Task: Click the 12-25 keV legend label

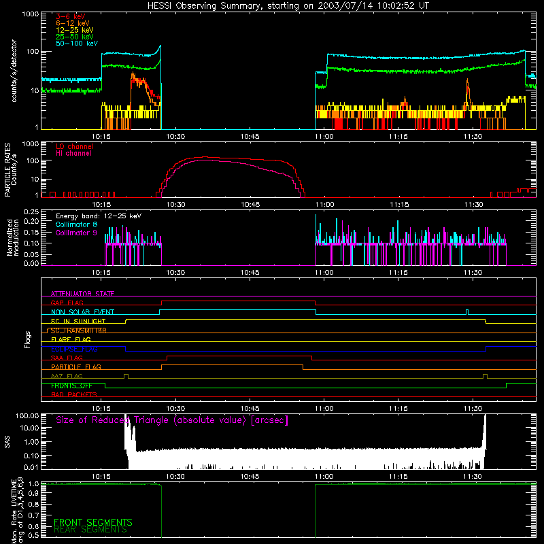Action: (x=75, y=30)
